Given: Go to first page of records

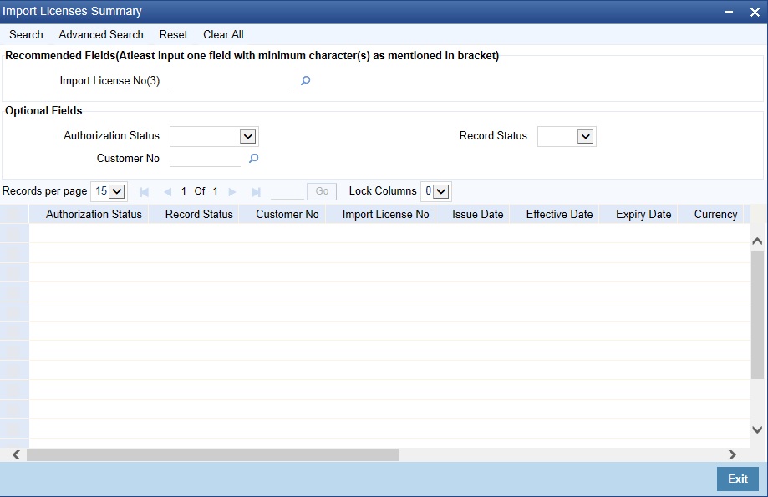Looking at the screenshot, I should 144,192.
